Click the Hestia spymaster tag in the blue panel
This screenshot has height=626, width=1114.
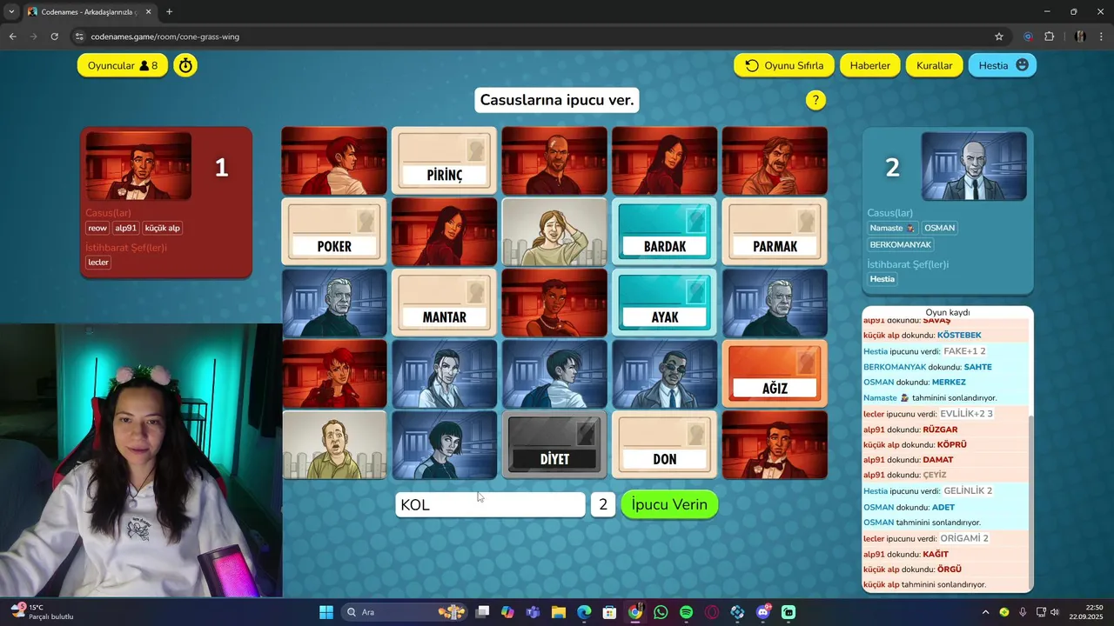(882, 279)
